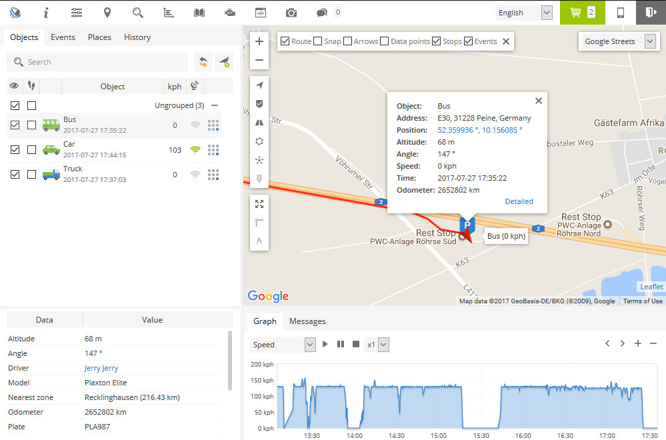
Task: Click the traffic light icon on map sidebar
Action: tap(259, 178)
